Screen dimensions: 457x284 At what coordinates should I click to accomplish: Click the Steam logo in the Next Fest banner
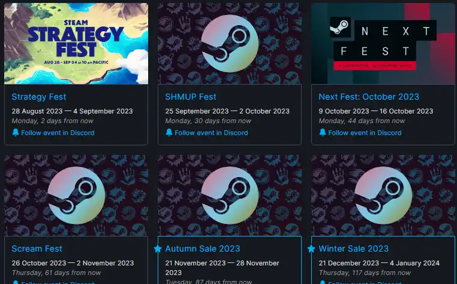tap(340, 27)
